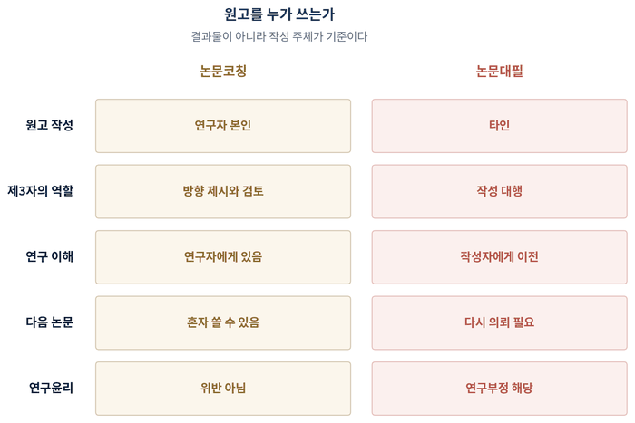This screenshot has height=423, width=635.
Task: Select the 다시 의뢰 필요 cell
Action: tap(499, 322)
